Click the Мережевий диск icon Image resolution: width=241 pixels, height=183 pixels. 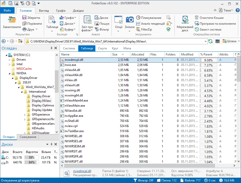185,20
